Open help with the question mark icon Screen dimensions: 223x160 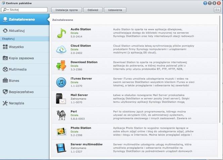tap(205, 3)
